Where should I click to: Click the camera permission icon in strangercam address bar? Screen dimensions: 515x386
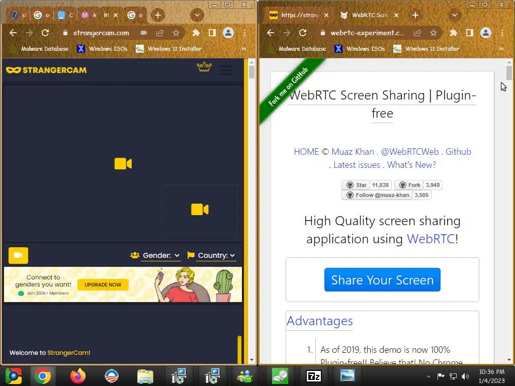144,33
